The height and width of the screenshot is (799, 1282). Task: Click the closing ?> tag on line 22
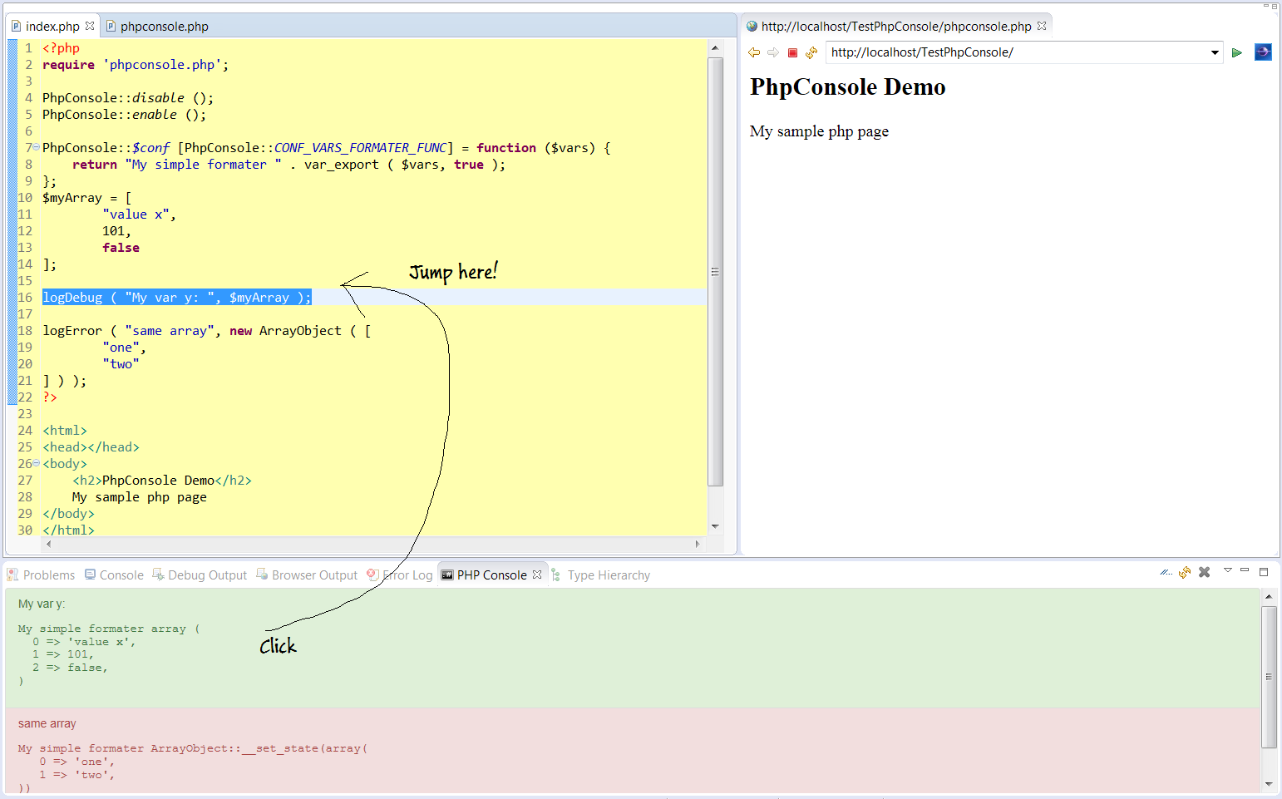pos(50,397)
